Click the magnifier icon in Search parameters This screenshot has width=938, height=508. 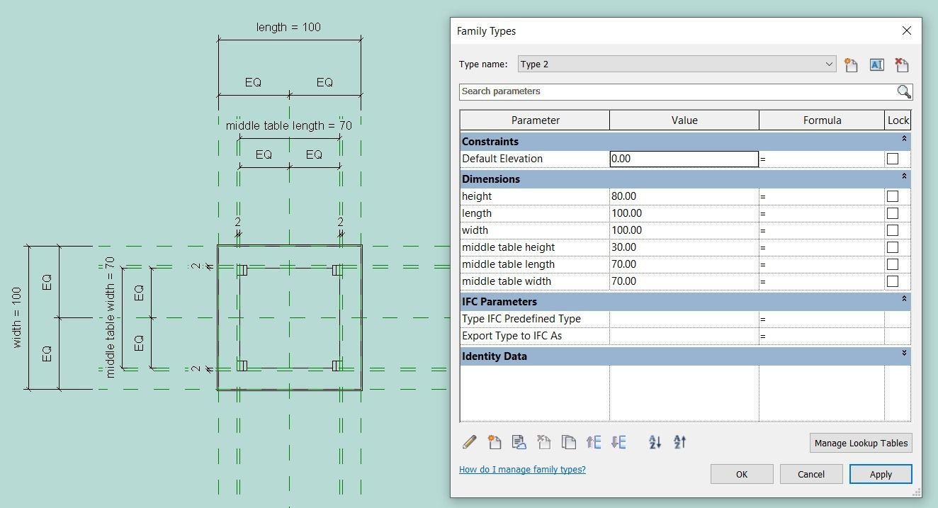(904, 91)
